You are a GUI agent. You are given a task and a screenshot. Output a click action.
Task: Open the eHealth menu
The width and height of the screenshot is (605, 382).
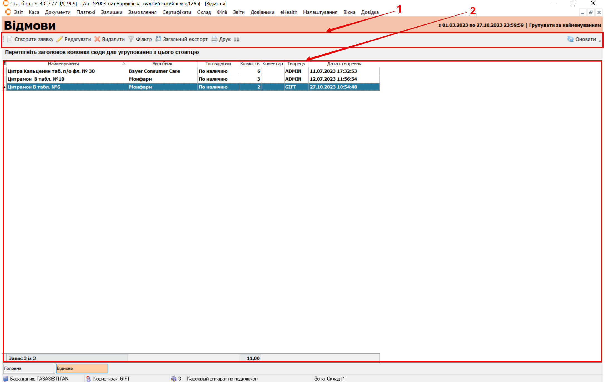[x=288, y=12]
